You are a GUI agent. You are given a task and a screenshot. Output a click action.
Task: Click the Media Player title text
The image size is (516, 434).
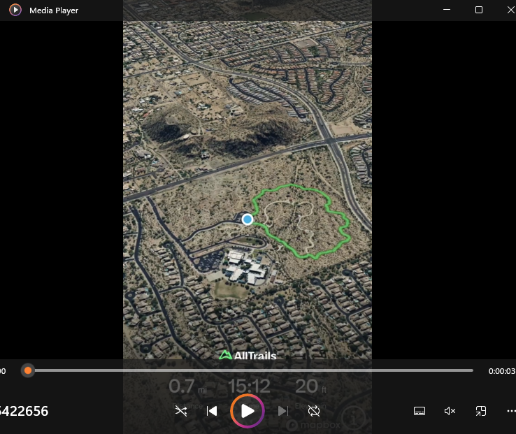(54, 10)
